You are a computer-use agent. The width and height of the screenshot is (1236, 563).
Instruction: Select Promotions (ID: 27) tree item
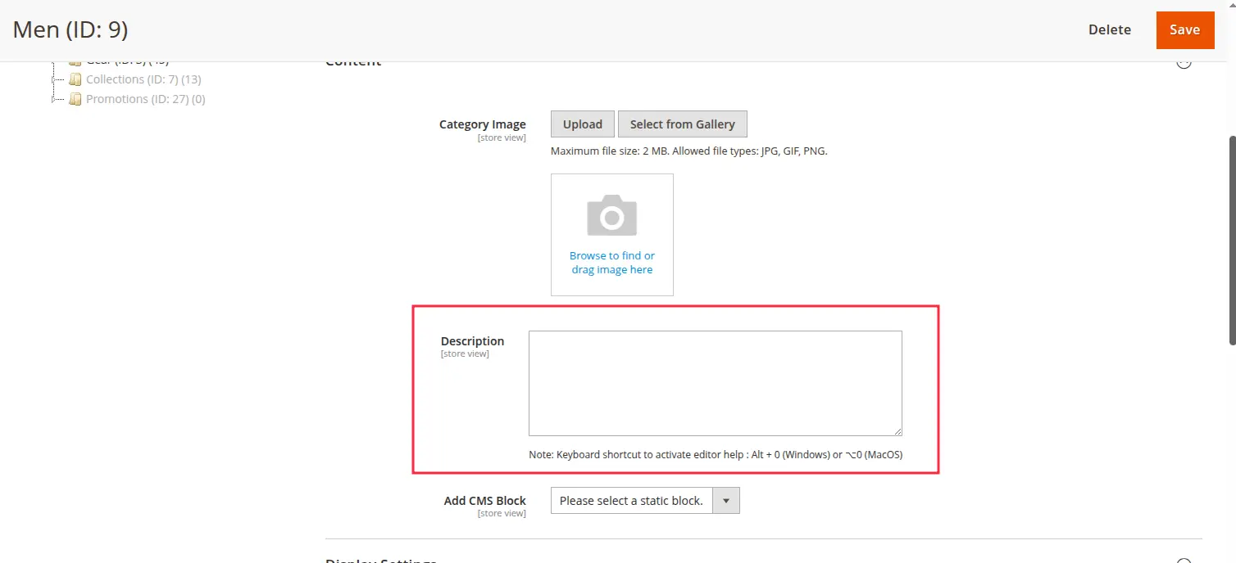point(146,99)
